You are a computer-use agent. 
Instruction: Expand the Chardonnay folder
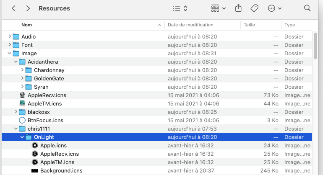[x=22, y=70]
